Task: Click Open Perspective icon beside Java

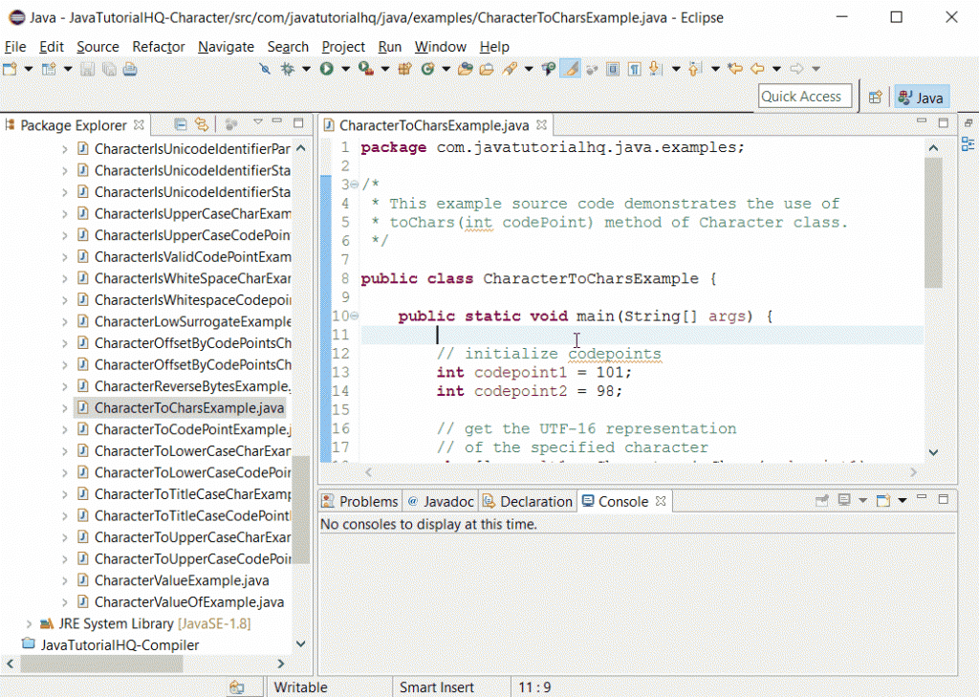Action: pos(875,98)
